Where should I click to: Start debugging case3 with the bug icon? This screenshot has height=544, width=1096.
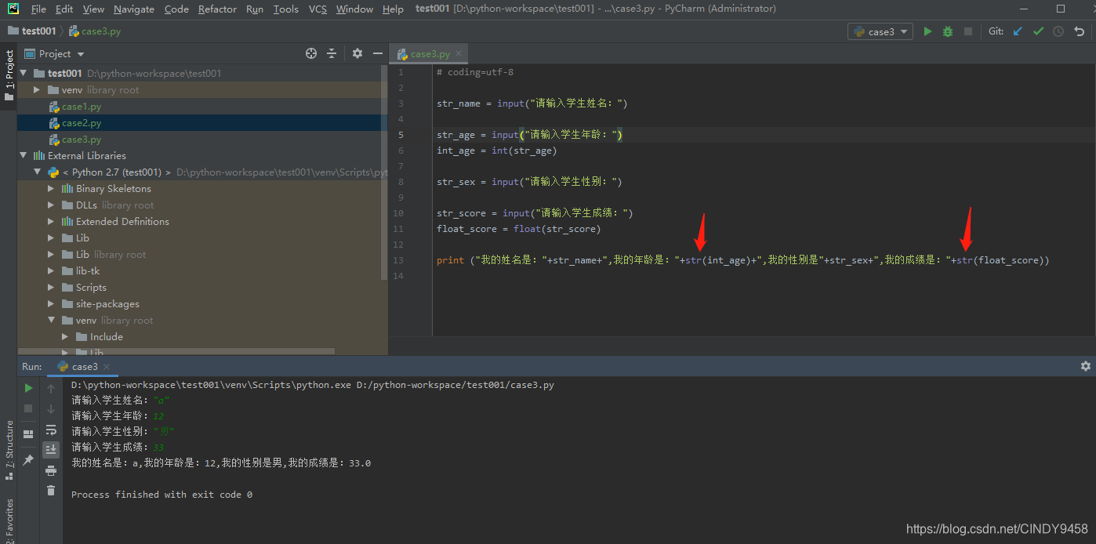coord(948,31)
